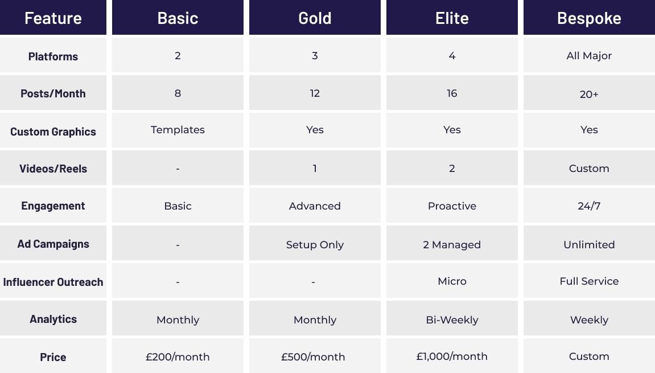
Task: Click the Posts/Month row label
Action: pos(53,93)
